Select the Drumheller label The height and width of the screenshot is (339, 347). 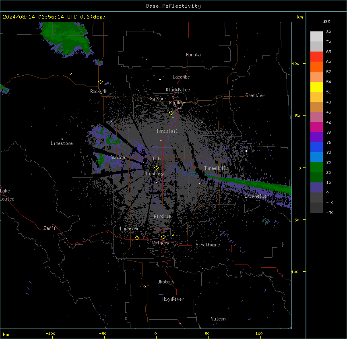click(257, 196)
